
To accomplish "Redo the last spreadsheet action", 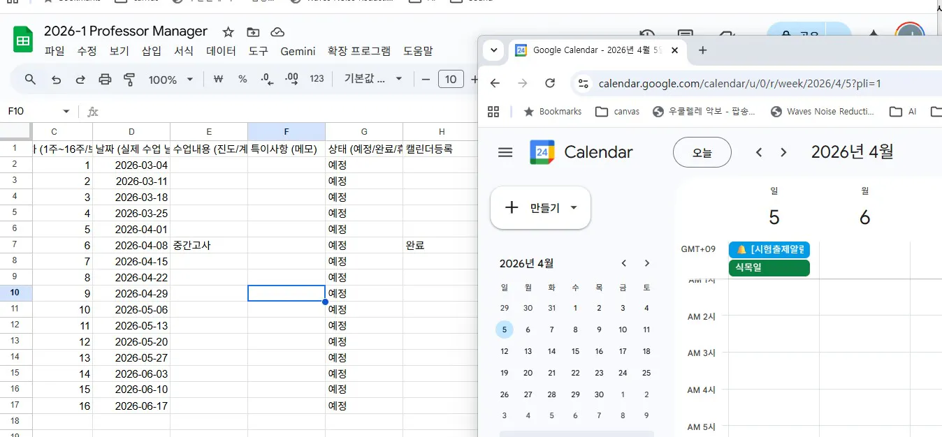I will click(80, 80).
